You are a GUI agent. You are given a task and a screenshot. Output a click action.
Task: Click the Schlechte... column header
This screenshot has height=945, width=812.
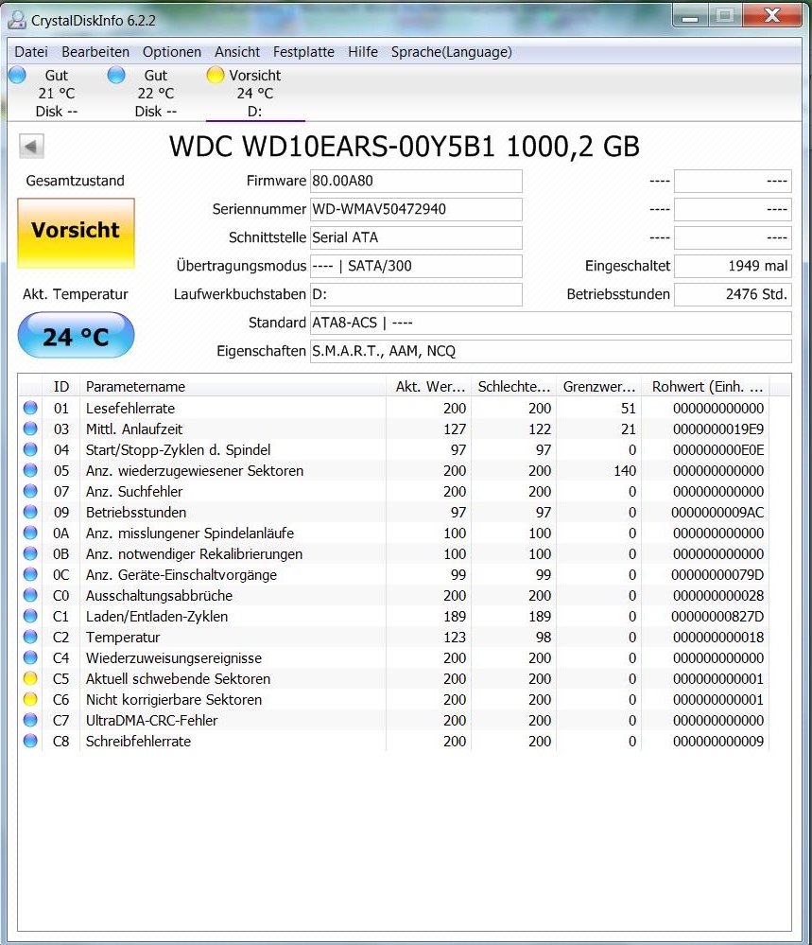pos(514,386)
